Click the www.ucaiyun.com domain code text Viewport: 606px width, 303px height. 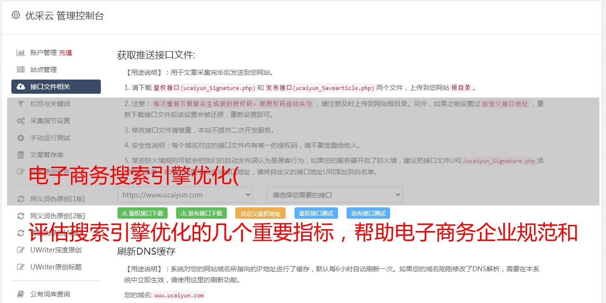coord(179,295)
